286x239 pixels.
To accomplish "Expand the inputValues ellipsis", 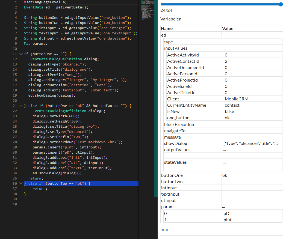I will tap(225, 48).
